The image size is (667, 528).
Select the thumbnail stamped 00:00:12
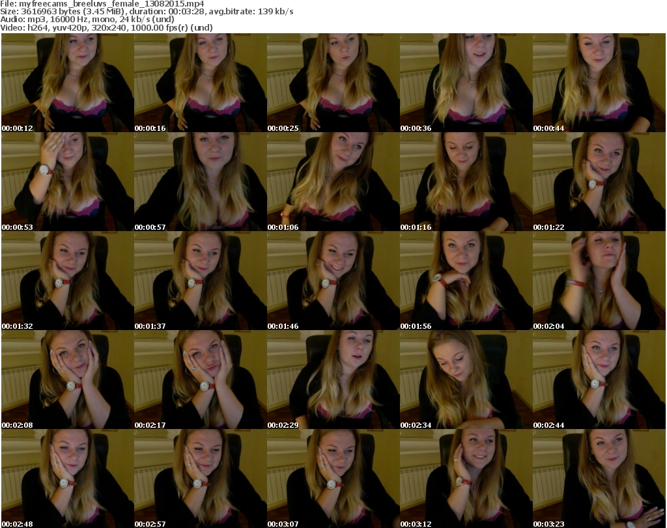68,83
